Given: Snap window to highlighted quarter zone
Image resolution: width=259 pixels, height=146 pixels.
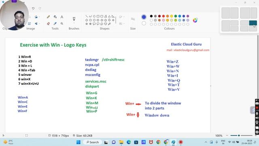Looking at the screenshot, I should 253,23.
